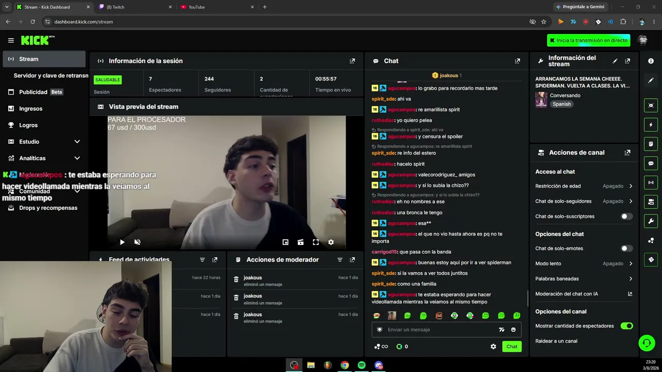662x372 pixels.
Task: Send message with the green Chat button
Action: pos(512,347)
